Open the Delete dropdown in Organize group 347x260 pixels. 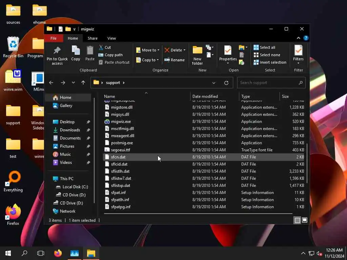(x=175, y=50)
